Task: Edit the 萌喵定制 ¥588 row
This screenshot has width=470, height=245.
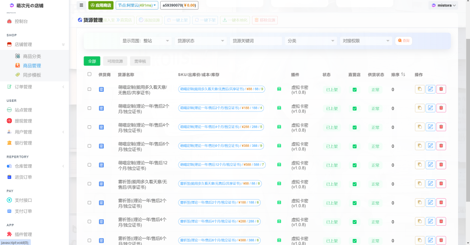Action: 431,164
